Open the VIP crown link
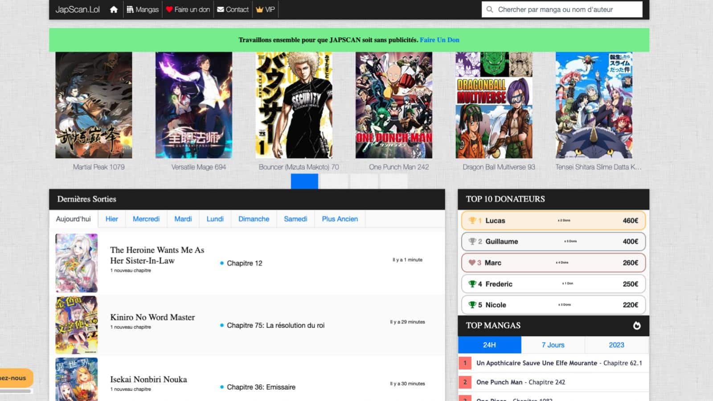The height and width of the screenshot is (401, 713). point(266,9)
